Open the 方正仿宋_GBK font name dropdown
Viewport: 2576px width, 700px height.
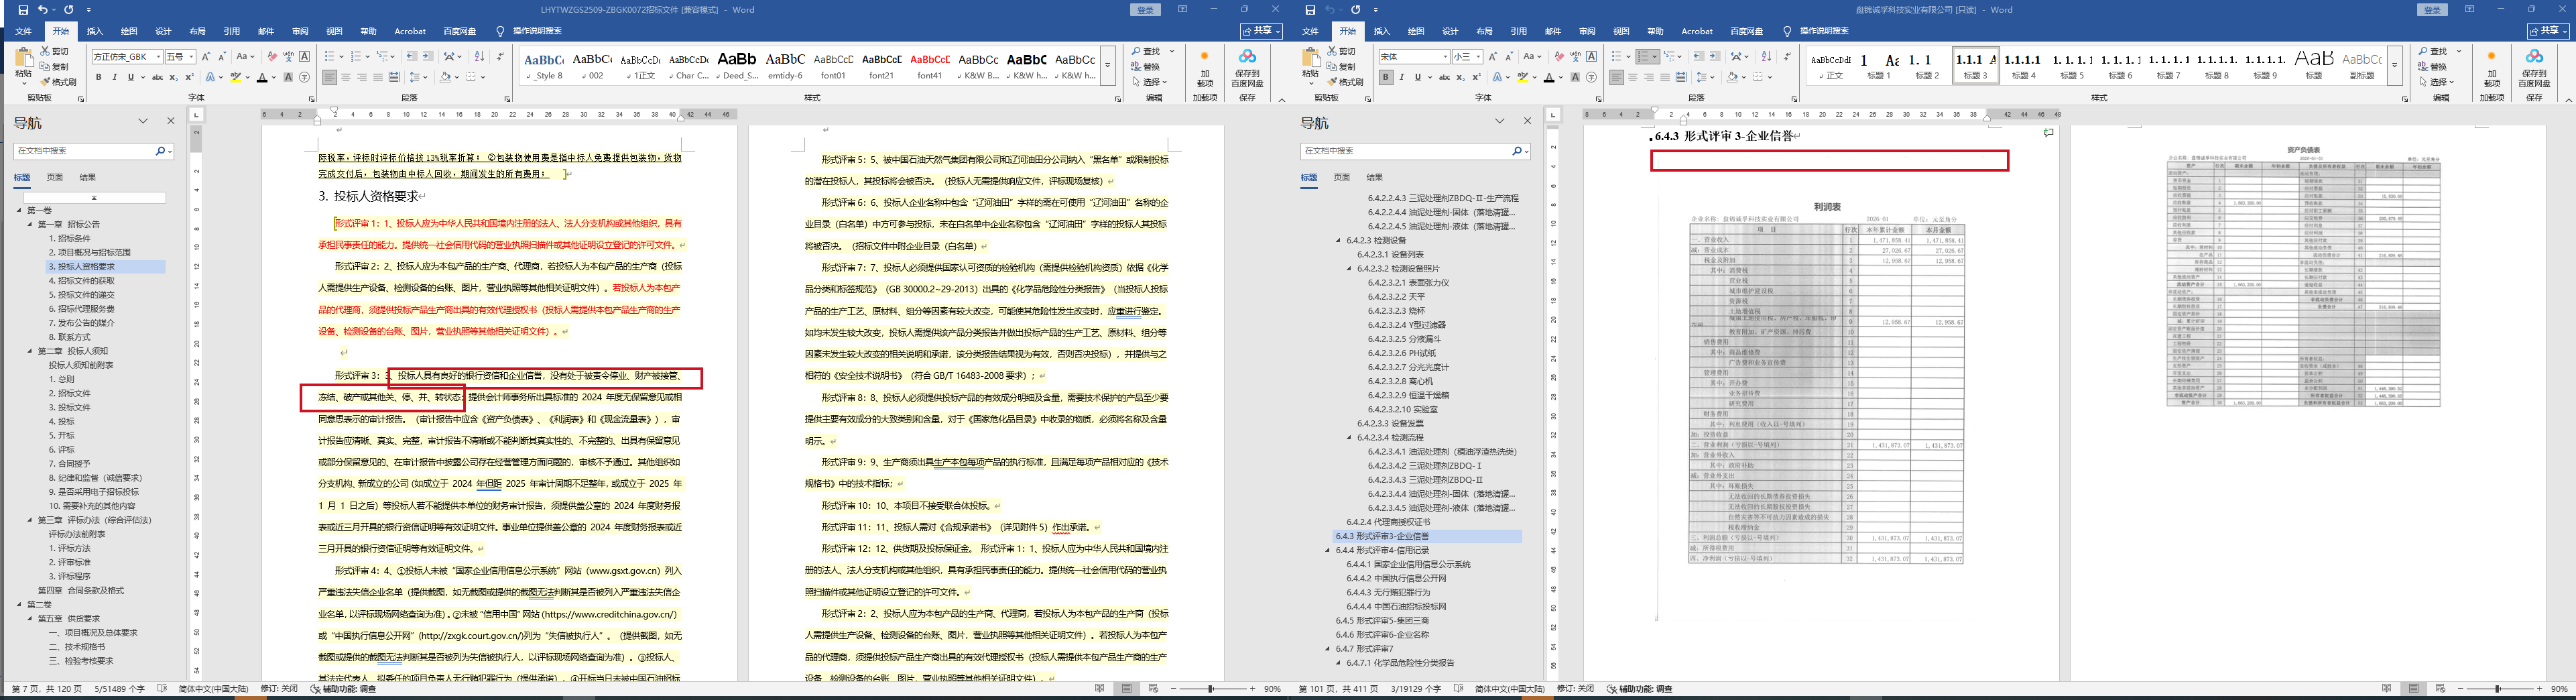(x=158, y=57)
